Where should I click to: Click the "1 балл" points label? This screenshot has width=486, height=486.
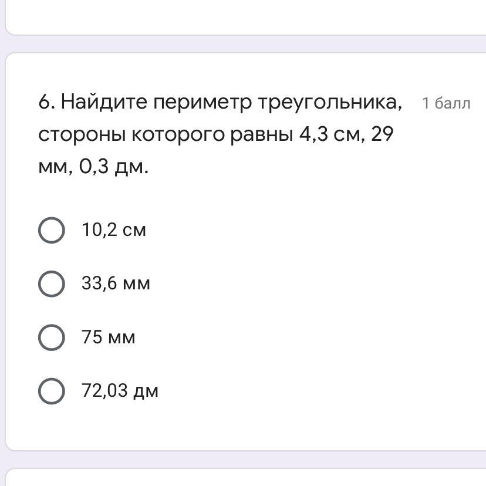tap(446, 103)
